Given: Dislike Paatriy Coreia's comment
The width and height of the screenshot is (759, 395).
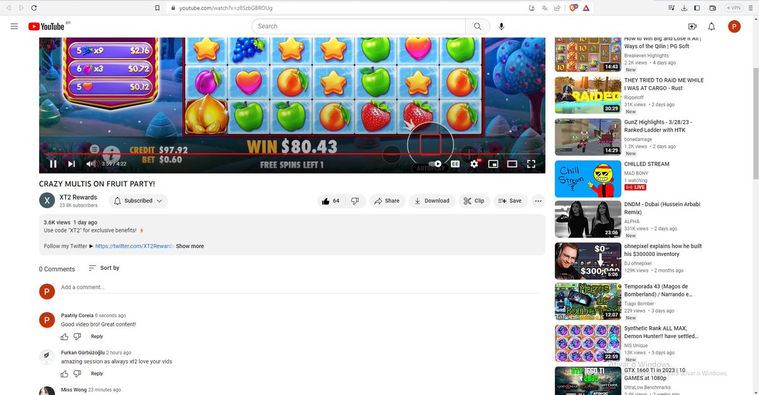Looking at the screenshot, I should point(77,337).
